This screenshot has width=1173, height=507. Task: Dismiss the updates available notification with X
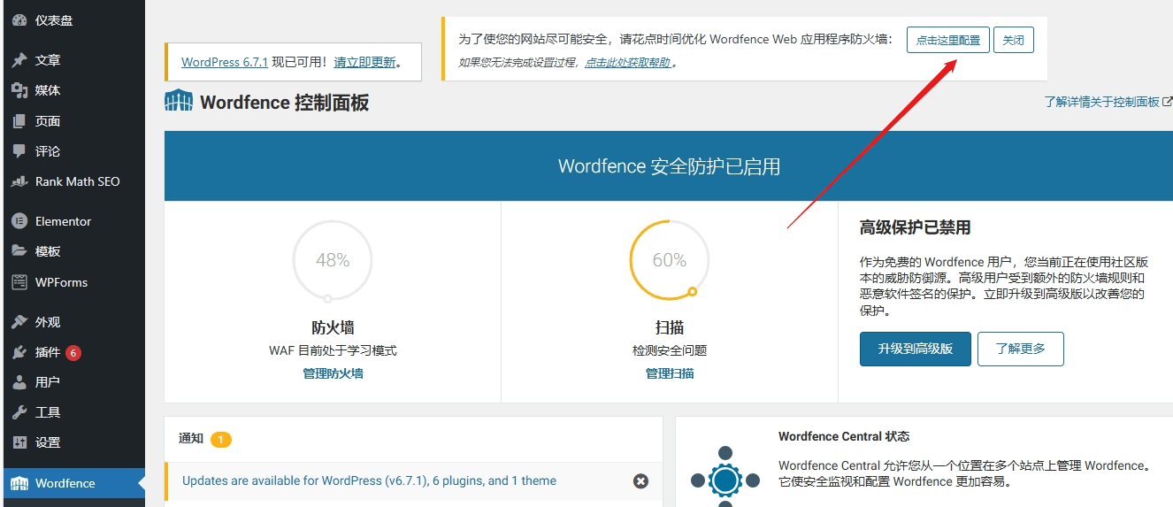click(640, 480)
